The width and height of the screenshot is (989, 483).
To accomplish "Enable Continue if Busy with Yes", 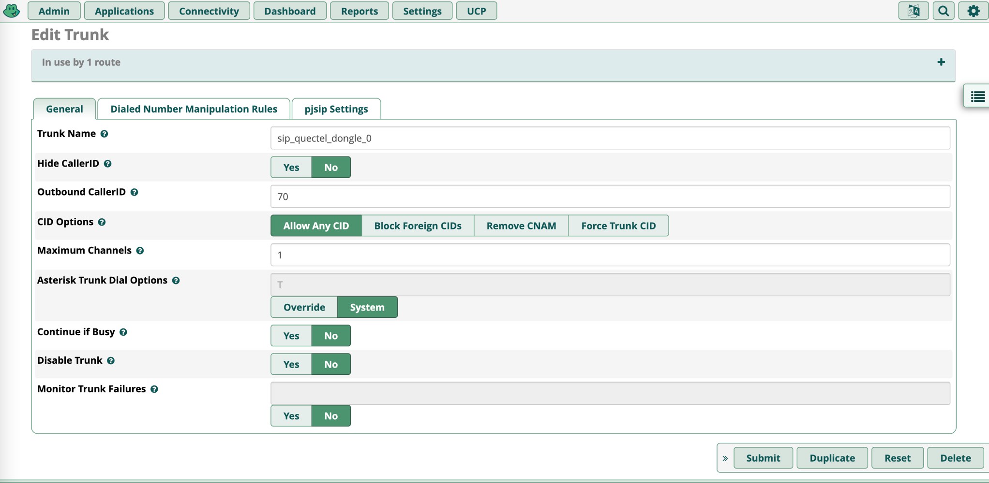I will pos(291,336).
